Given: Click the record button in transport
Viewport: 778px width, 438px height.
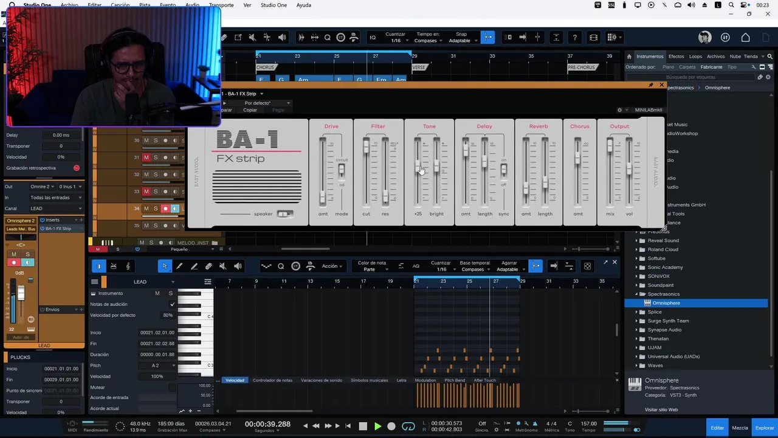Looking at the screenshot, I should point(391,426).
